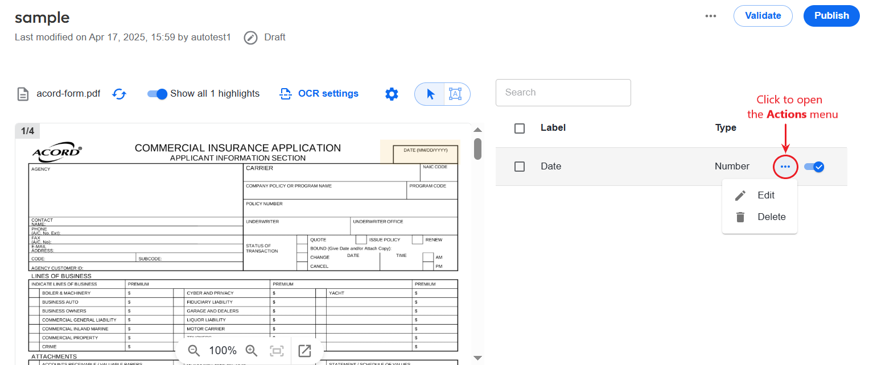Replace document with the refresh icon

(x=119, y=94)
